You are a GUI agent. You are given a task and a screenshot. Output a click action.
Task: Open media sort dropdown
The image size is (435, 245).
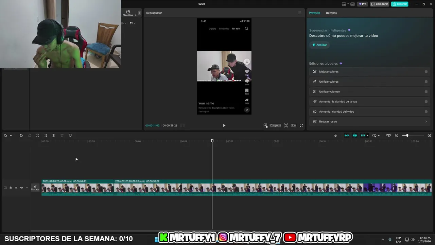(123, 23)
